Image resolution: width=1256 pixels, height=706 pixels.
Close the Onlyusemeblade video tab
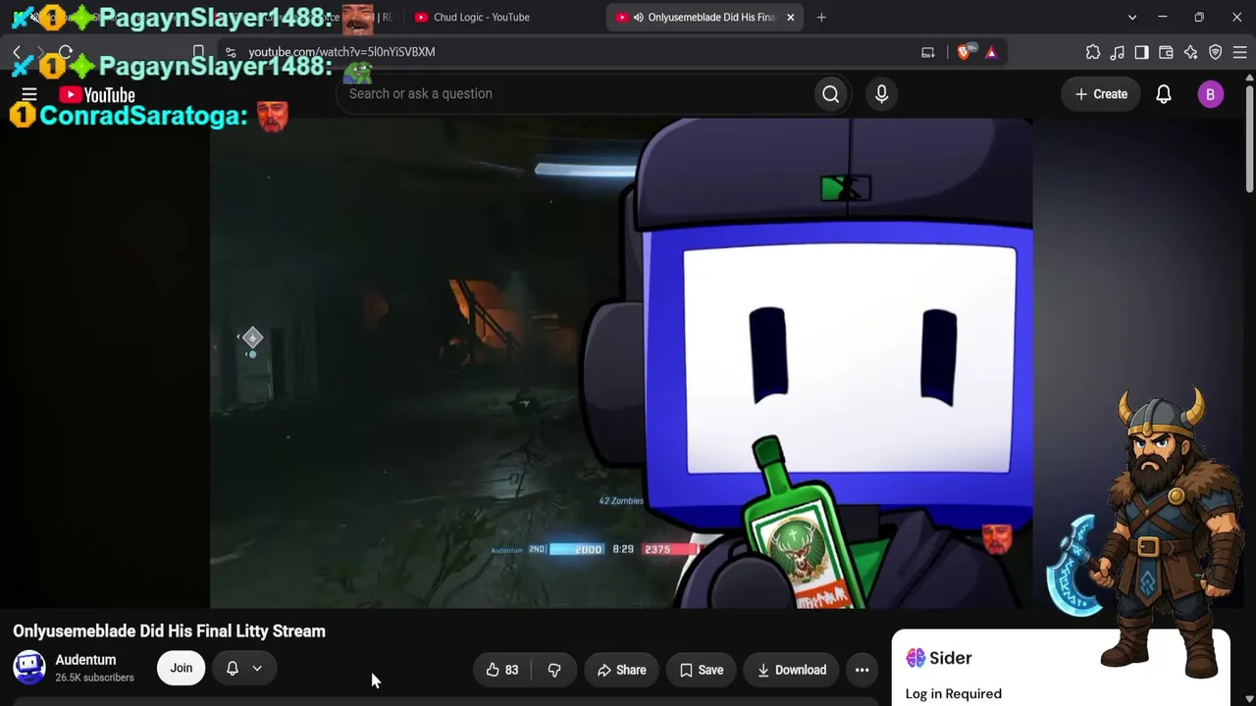[790, 17]
